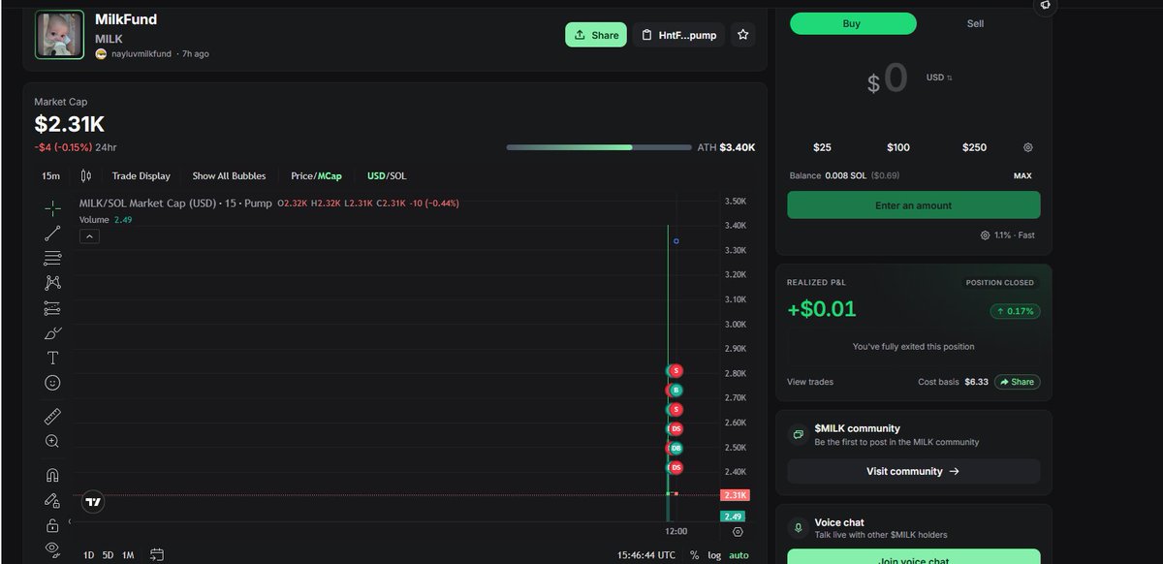
Task: Add MilkFund to favorites star
Action: click(x=742, y=35)
